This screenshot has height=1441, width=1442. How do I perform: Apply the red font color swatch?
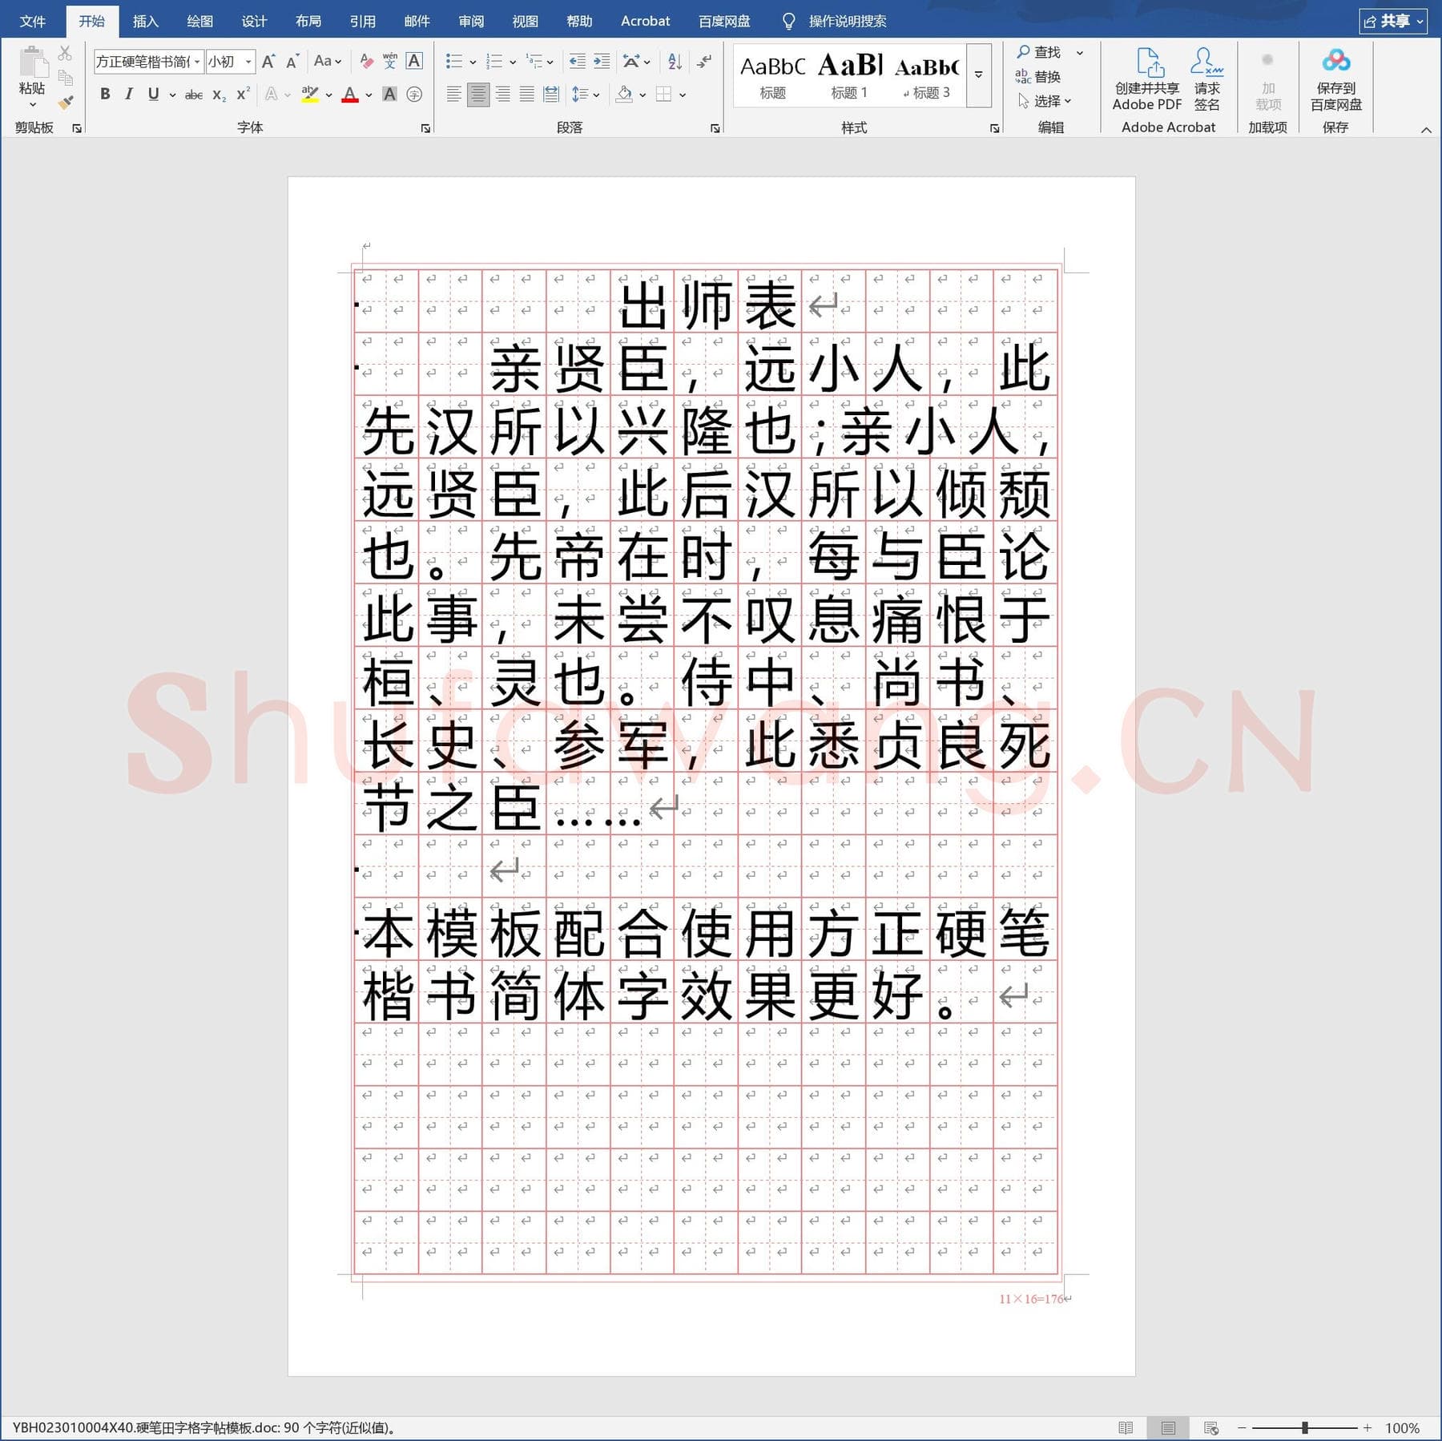click(x=350, y=95)
